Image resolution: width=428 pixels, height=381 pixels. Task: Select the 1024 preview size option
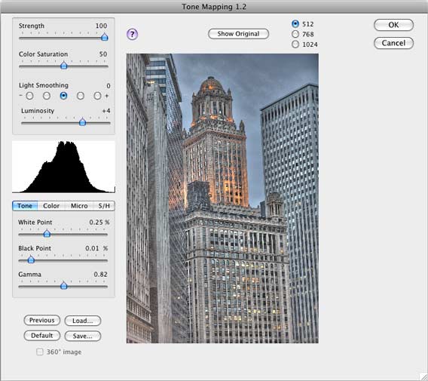[x=295, y=45]
